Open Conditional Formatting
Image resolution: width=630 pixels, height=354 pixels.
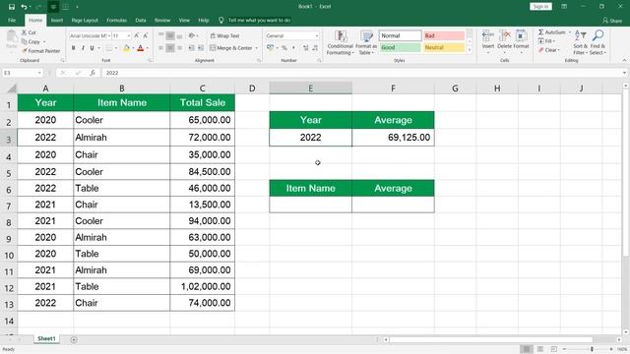tap(341, 42)
